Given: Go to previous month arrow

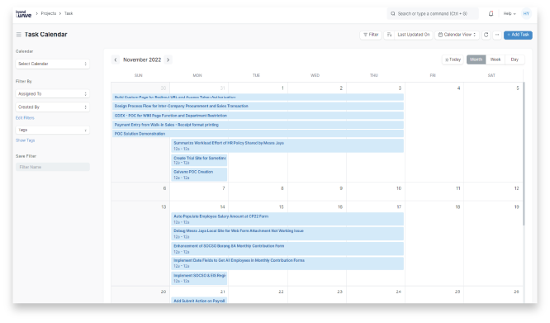Looking at the screenshot, I should coord(116,60).
